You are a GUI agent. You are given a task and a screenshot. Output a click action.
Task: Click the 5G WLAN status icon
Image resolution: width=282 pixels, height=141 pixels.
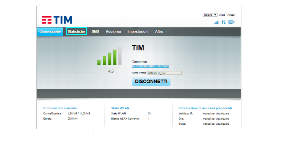click(x=231, y=22)
